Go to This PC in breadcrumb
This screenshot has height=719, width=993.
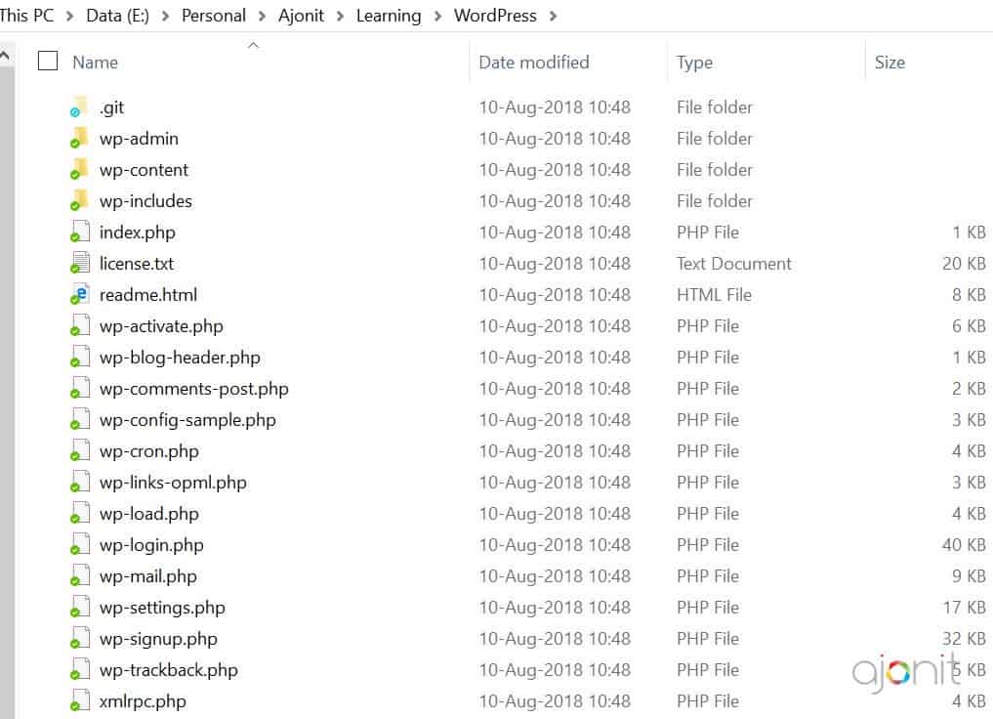[26, 16]
